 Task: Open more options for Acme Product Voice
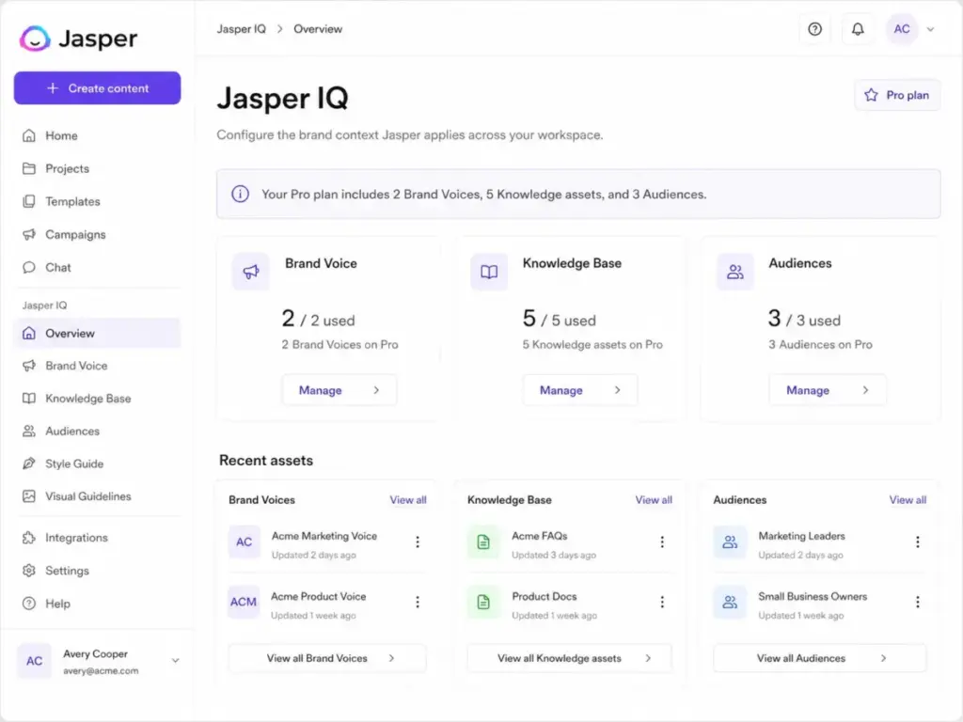pos(418,602)
